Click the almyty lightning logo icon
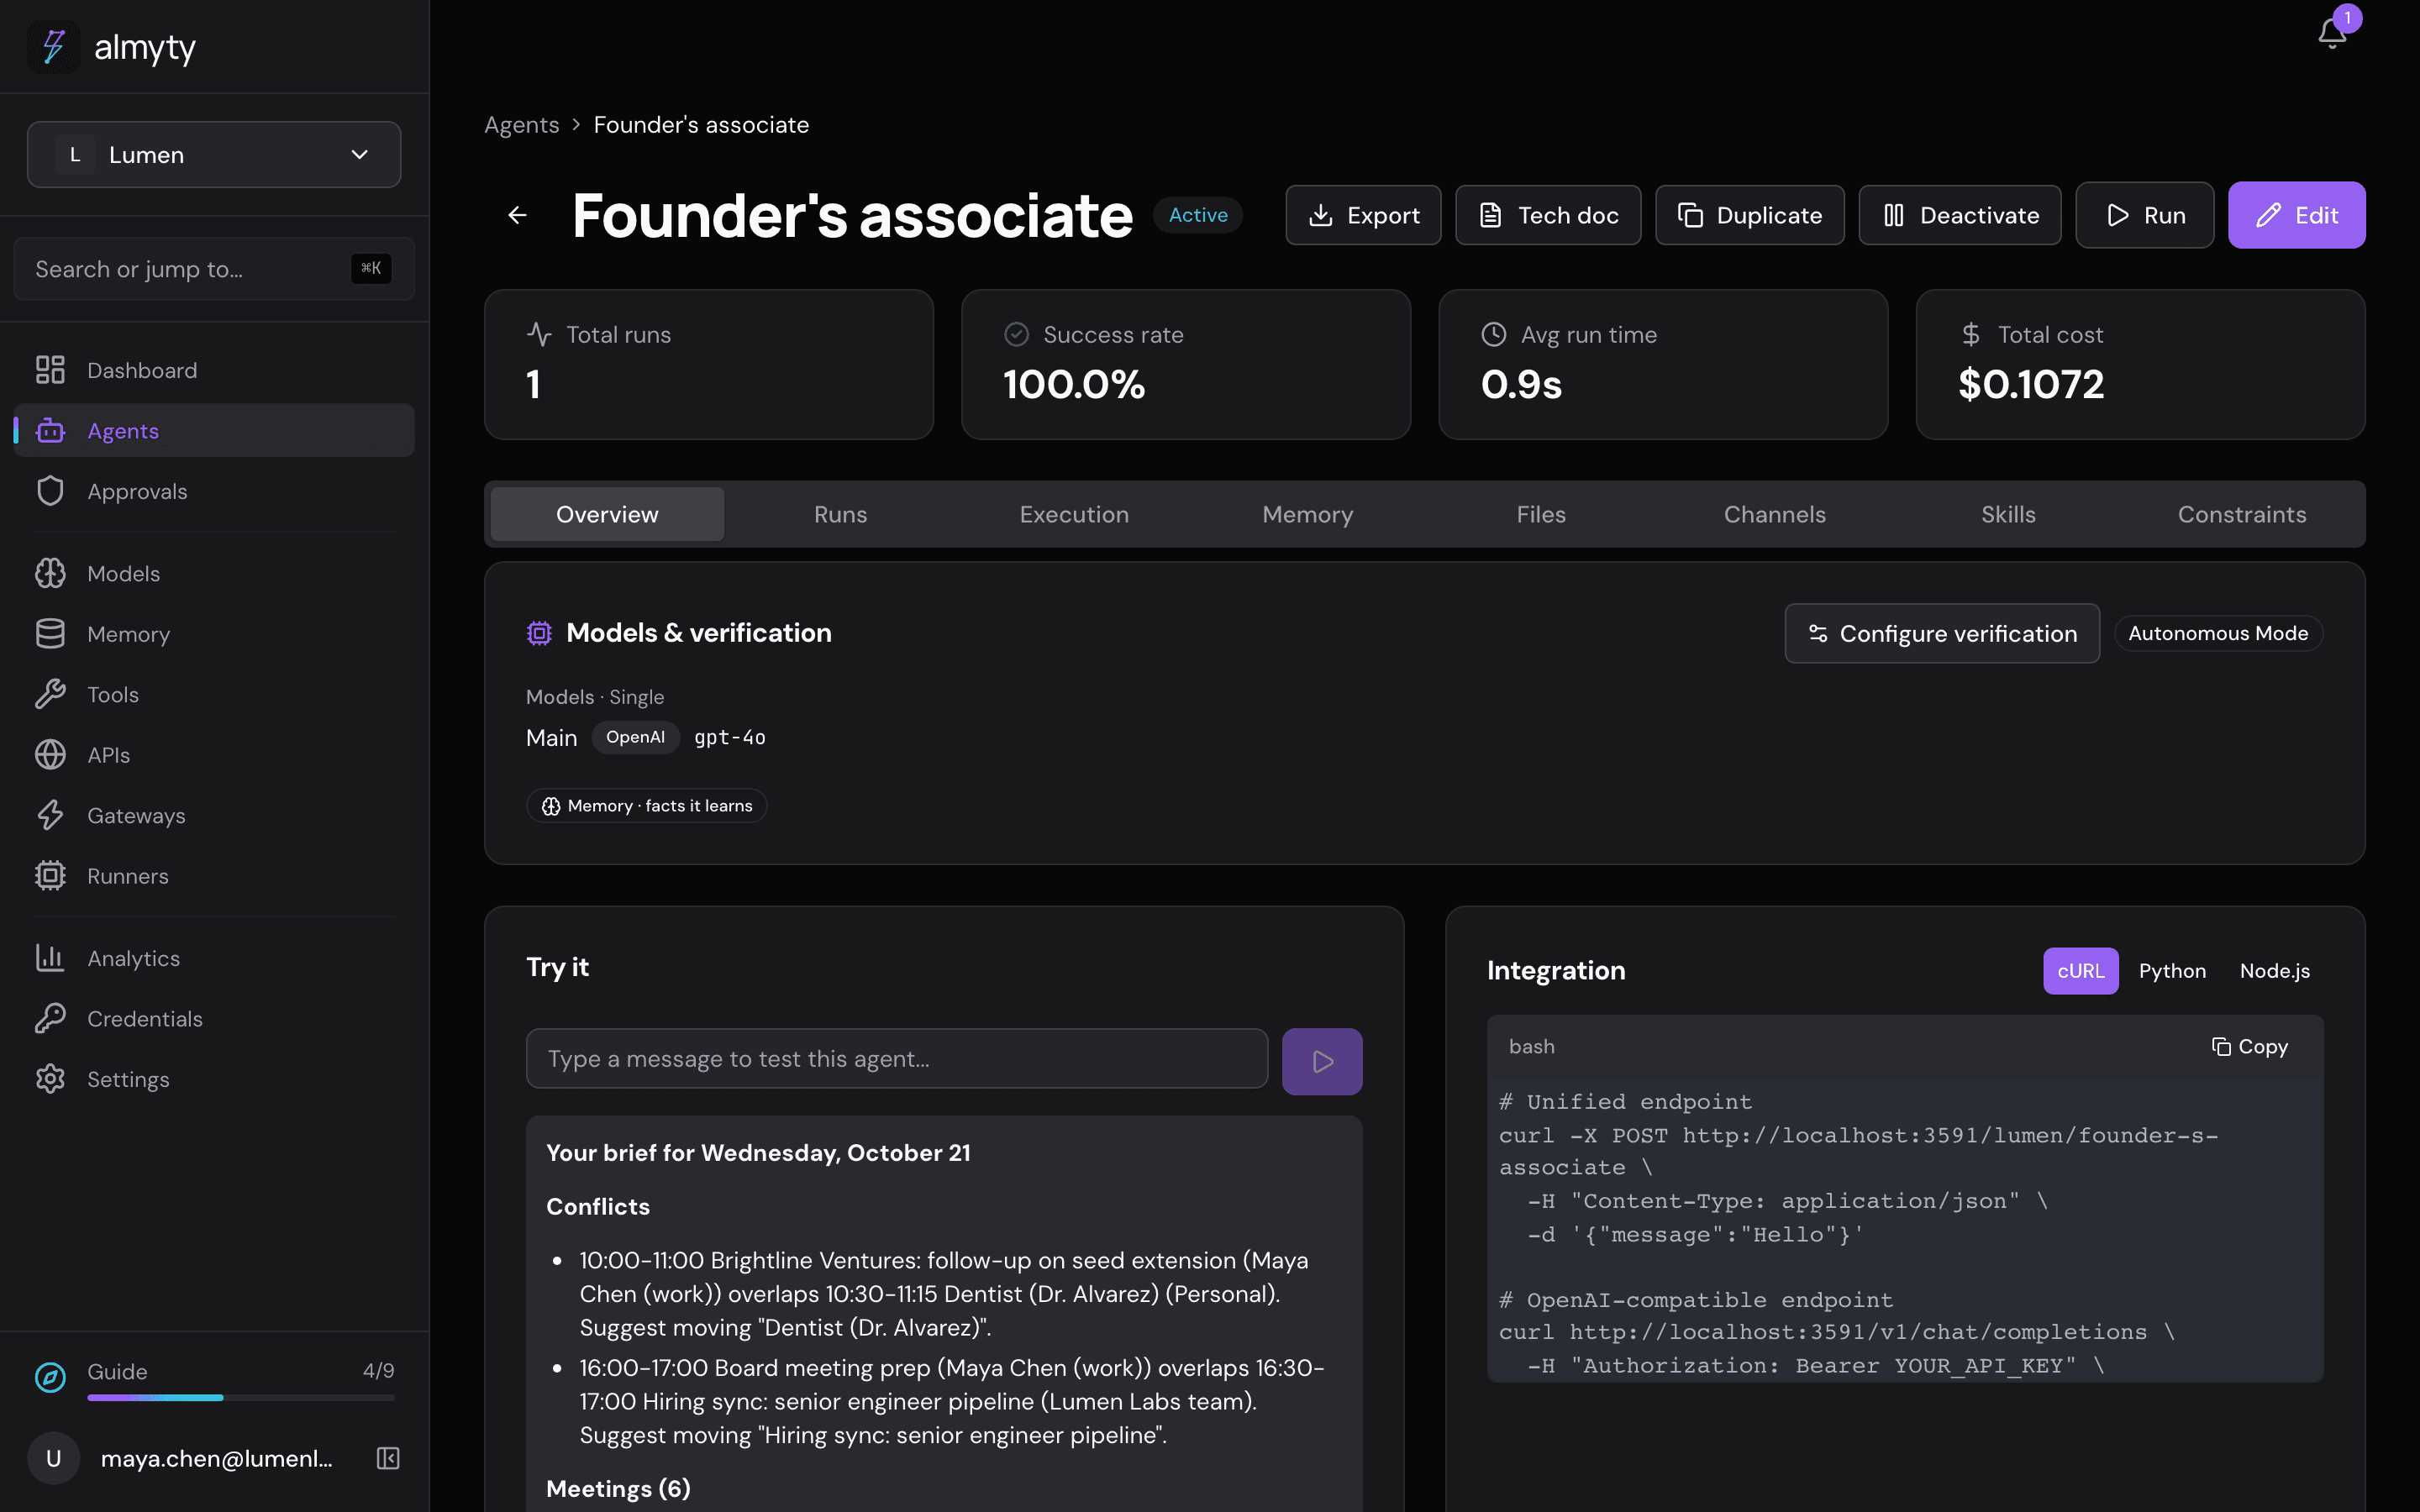 (53, 47)
